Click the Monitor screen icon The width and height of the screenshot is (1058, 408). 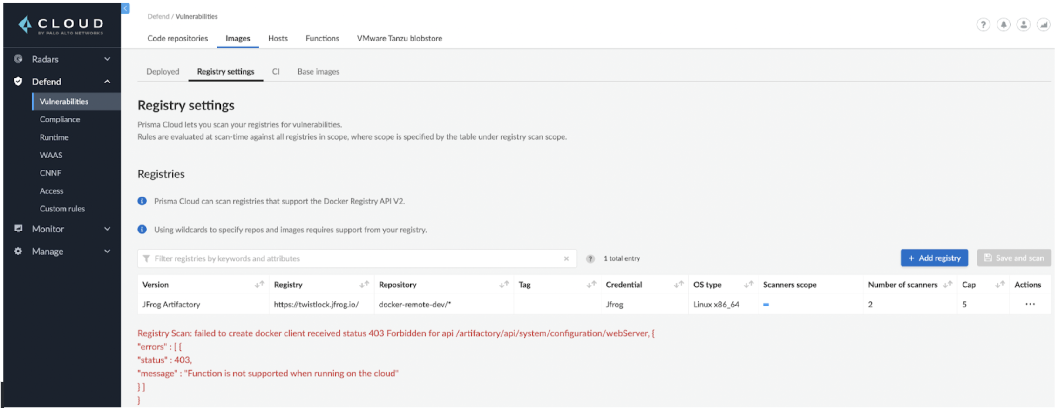[x=18, y=229]
